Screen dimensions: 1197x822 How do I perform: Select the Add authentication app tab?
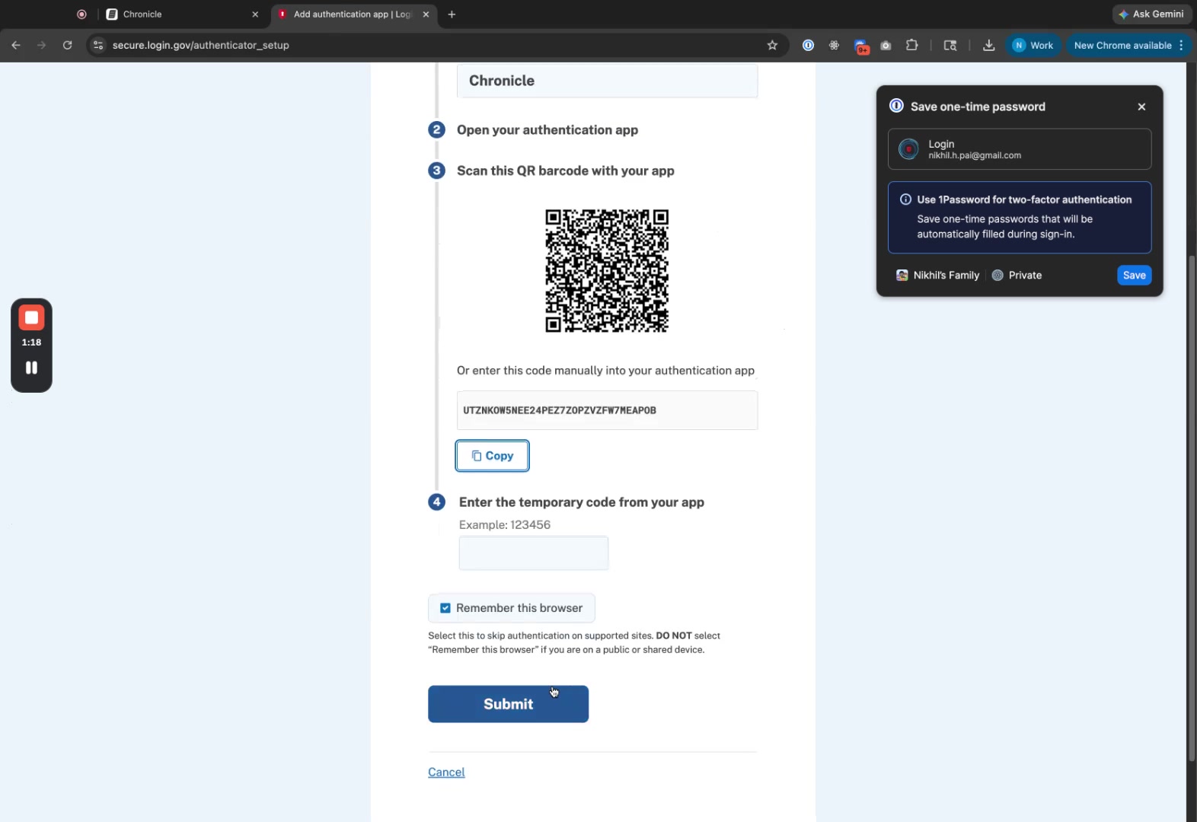click(353, 14)
